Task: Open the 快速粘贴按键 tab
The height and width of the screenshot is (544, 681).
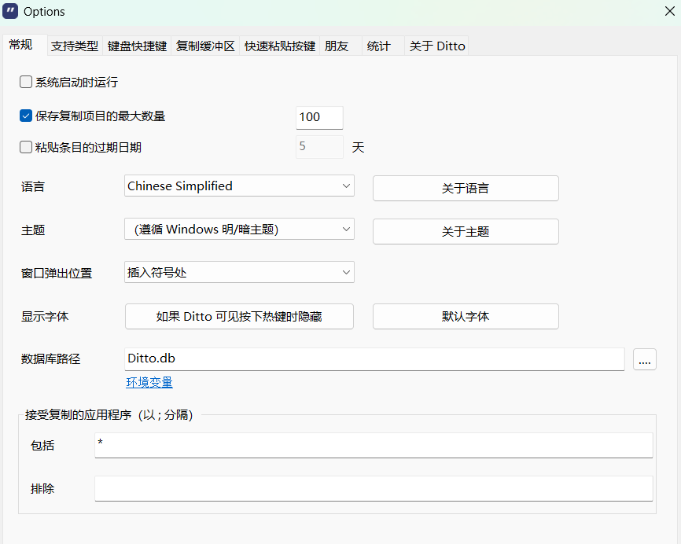Action: pos(280,46)
